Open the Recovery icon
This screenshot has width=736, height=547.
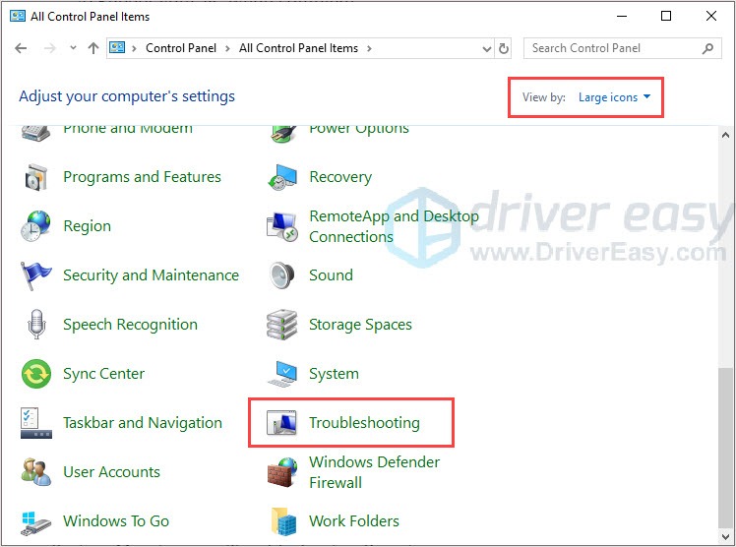coord(283,177)
